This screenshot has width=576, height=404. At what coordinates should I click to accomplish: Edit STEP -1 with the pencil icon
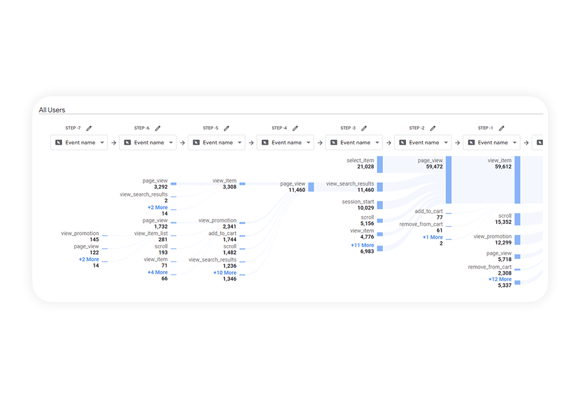501,129
